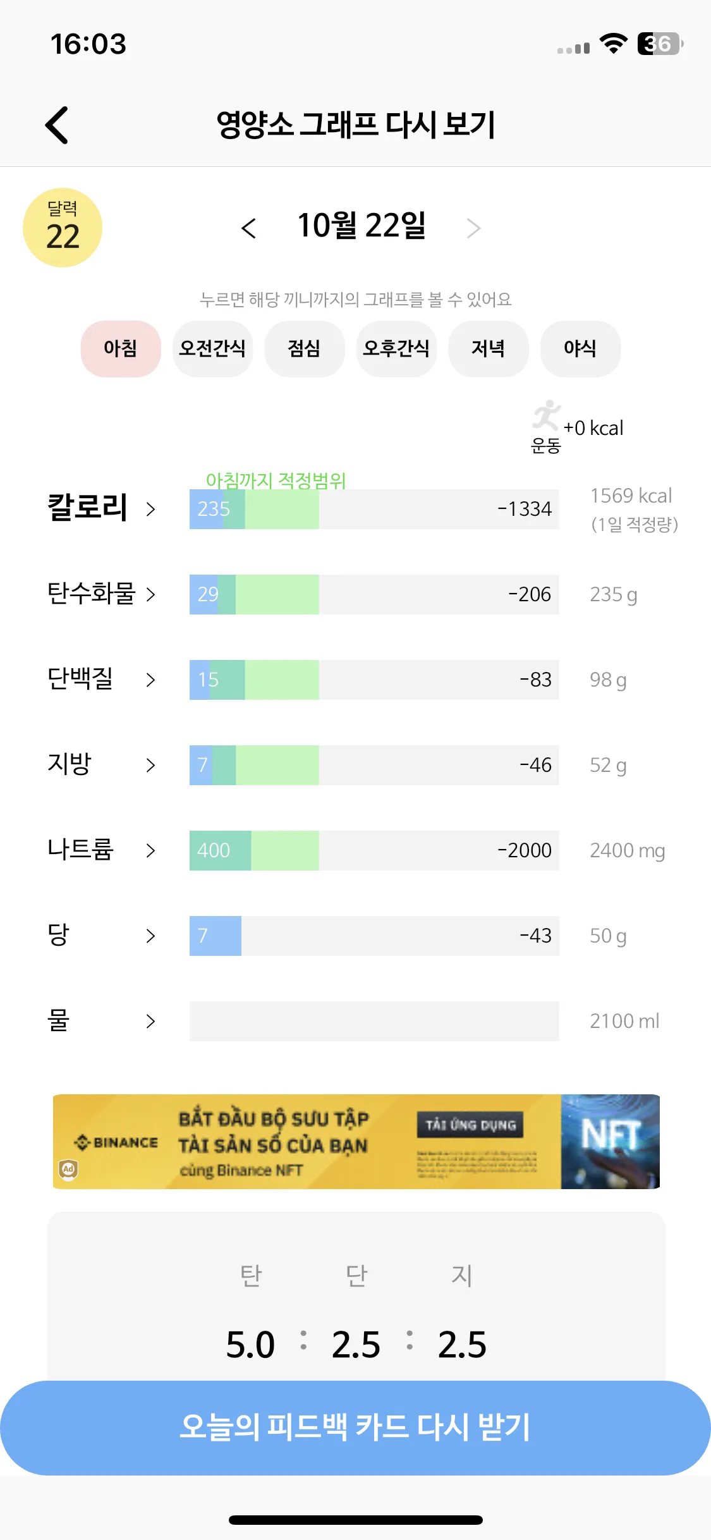The width and height of the screenshot is (711, 1540).
Task: Select the 저녁 meal chip
Action: click(x=489, y=349)
